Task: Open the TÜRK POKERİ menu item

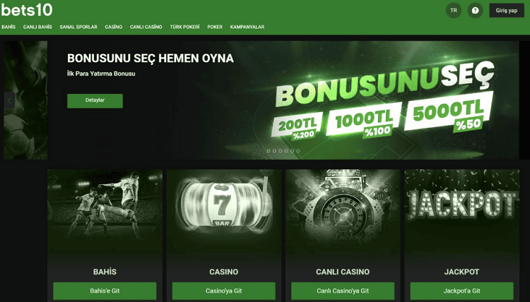Action: [184, 27]
